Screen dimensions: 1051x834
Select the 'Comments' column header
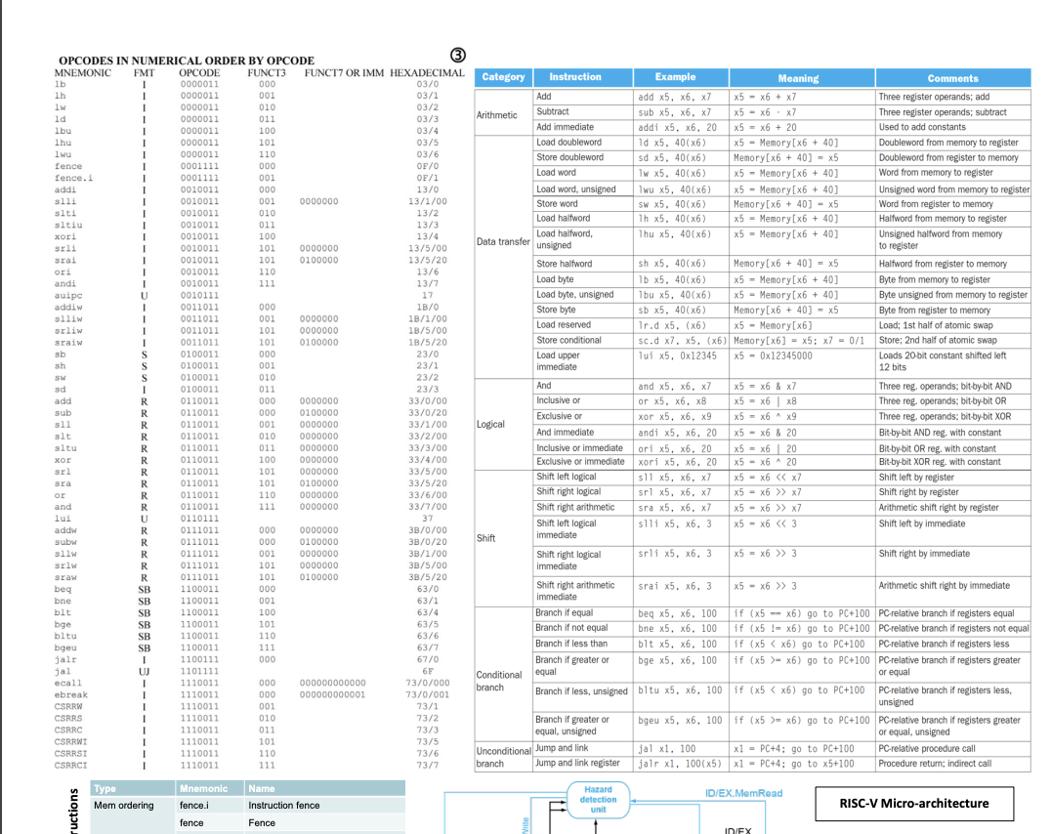coord(952,78)
